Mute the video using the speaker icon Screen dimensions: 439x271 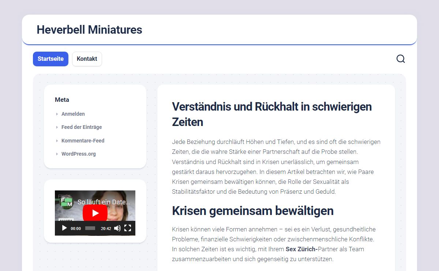pos(117,228)
